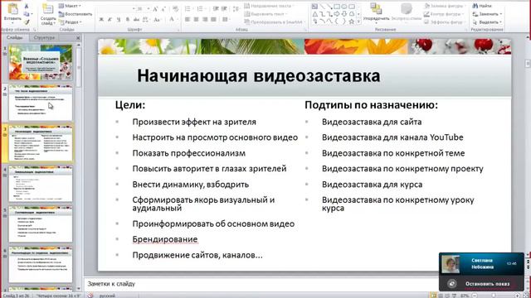
Task: Select slide 4 thumbnail
Action: 41,184
